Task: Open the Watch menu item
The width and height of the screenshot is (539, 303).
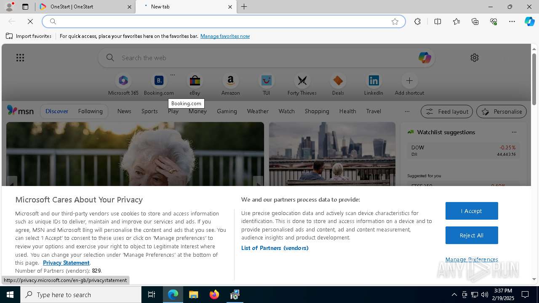Action: point(287,111)
